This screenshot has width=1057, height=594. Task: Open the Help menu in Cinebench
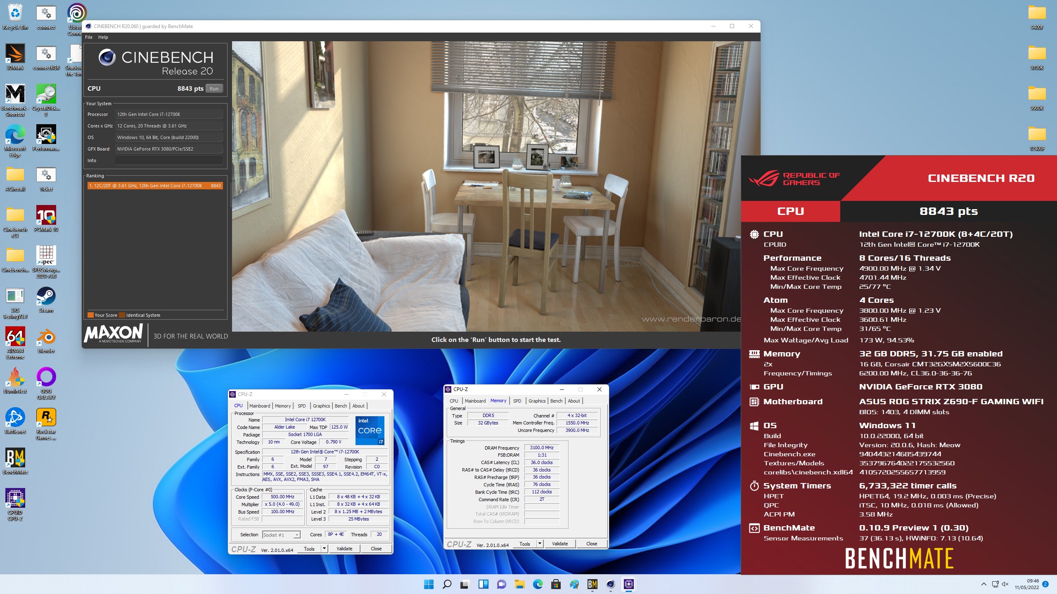[x=103, y=37]
